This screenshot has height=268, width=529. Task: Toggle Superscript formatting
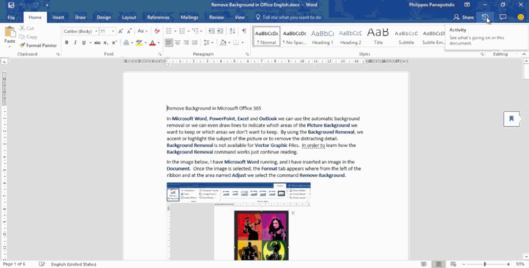tap(114, 42)
